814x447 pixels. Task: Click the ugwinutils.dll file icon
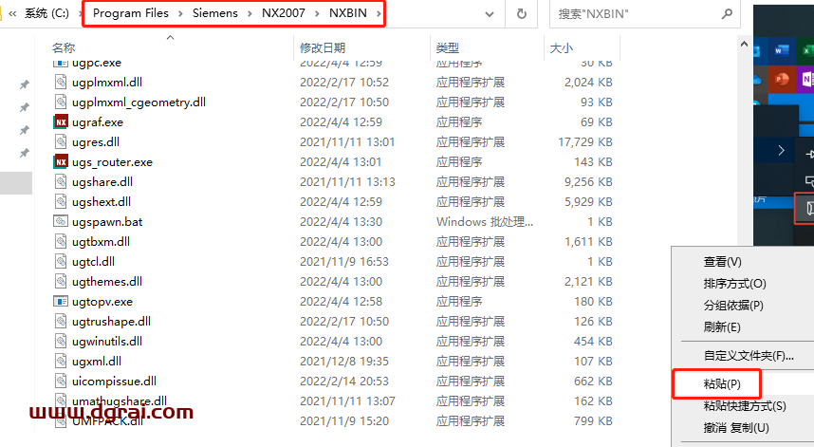61,341
